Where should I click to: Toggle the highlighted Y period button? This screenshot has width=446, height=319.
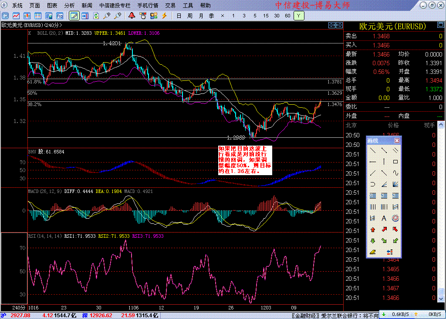click(299, 16)
